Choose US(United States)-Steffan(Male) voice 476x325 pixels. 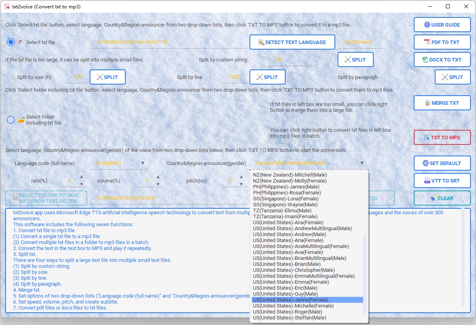tap(307, 318)
